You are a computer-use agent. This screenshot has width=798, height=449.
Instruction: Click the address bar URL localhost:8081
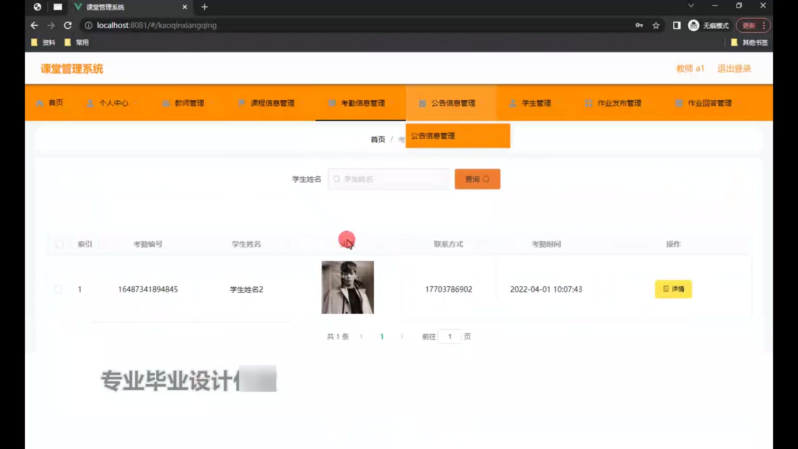pyautogui.click(x=157, y=25)
